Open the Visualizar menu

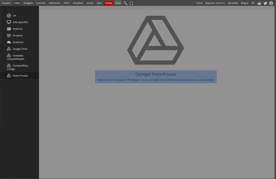click(x=78, y=3)
